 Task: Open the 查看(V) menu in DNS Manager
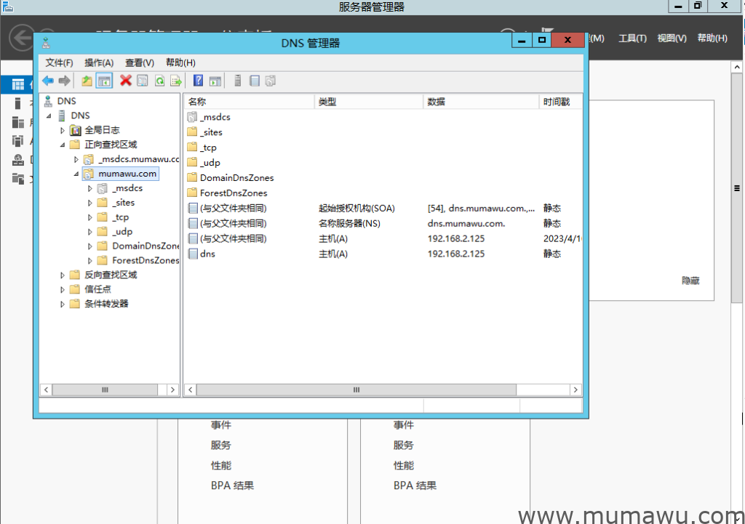pos(138,63)
